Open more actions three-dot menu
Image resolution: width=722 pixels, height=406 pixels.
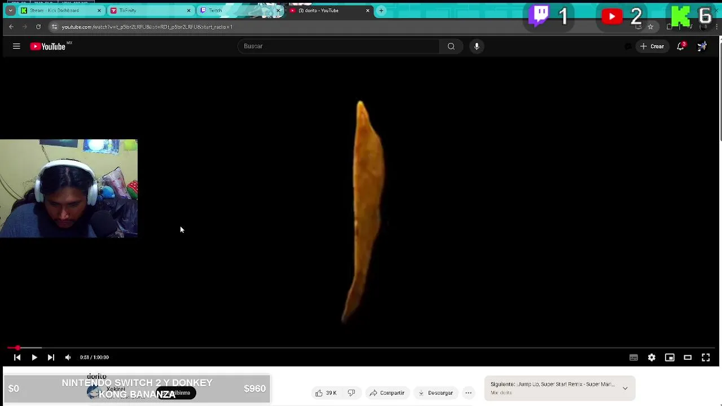[468, 393]
